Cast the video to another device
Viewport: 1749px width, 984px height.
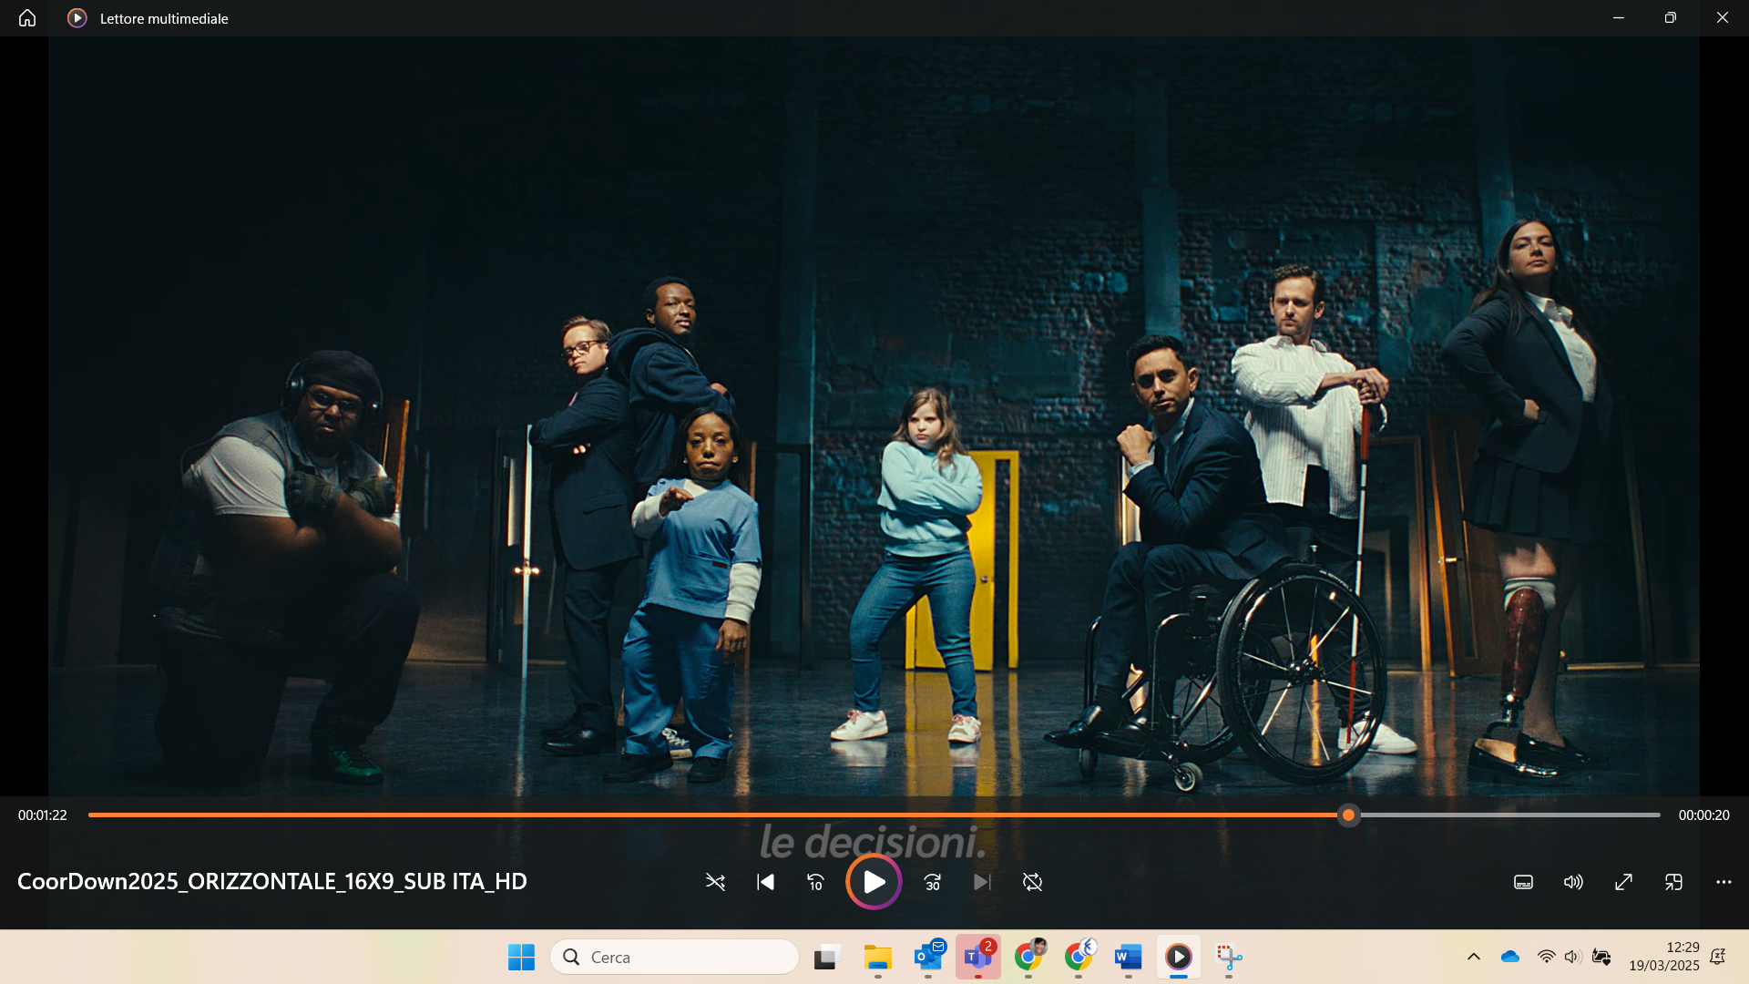coord(1723,882)
